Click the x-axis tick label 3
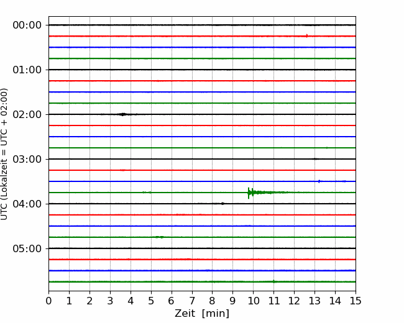This screenshot has height=323, width=404. 110,301
